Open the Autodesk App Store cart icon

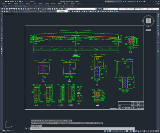(137, 1)
